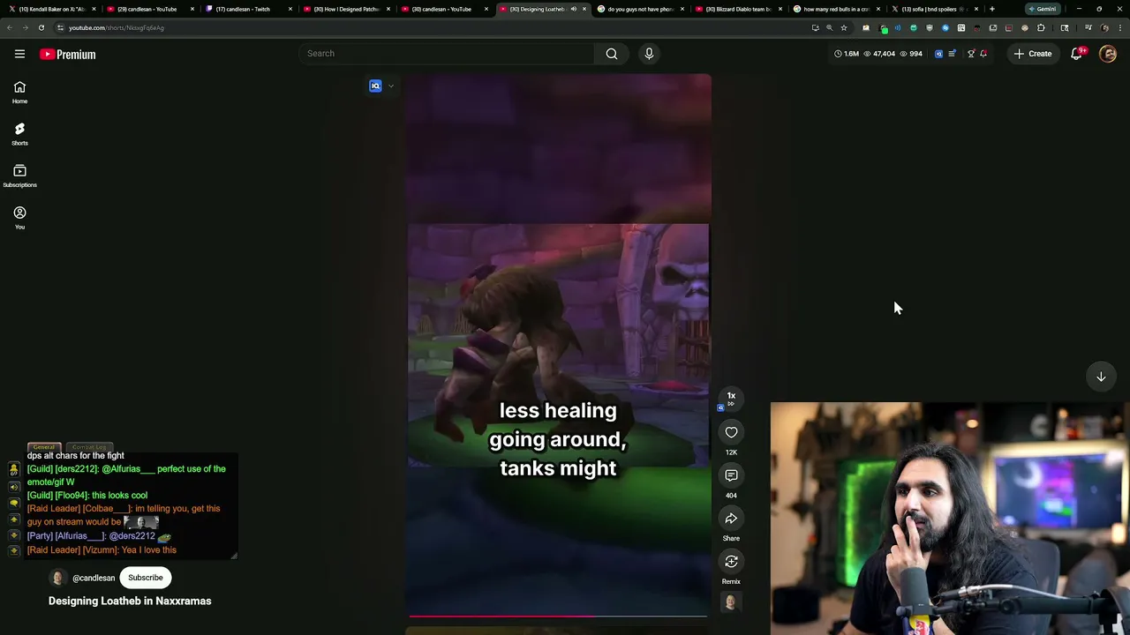Open the @candlesan channel link
Image resolution: width=1130 pixels, height=635 pixels.
[x=94, y=578]
